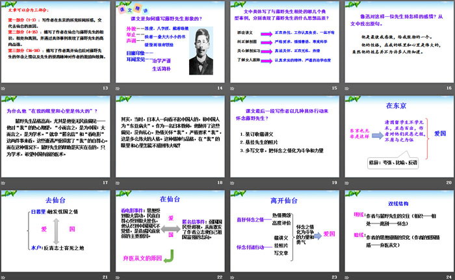Click the animation star icon under slide 13
Image resolution: width=455 pixels, height=280 pixels.
pyautogui.click(x=3, y=88)
